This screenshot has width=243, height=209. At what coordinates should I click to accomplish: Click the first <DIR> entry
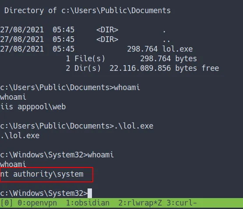click(x=107, y=30)
